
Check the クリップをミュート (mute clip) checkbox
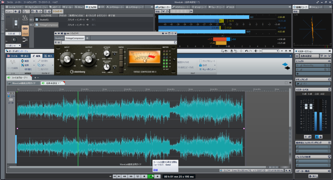200,61
